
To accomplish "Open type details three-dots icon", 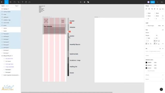I will [163, 44].
